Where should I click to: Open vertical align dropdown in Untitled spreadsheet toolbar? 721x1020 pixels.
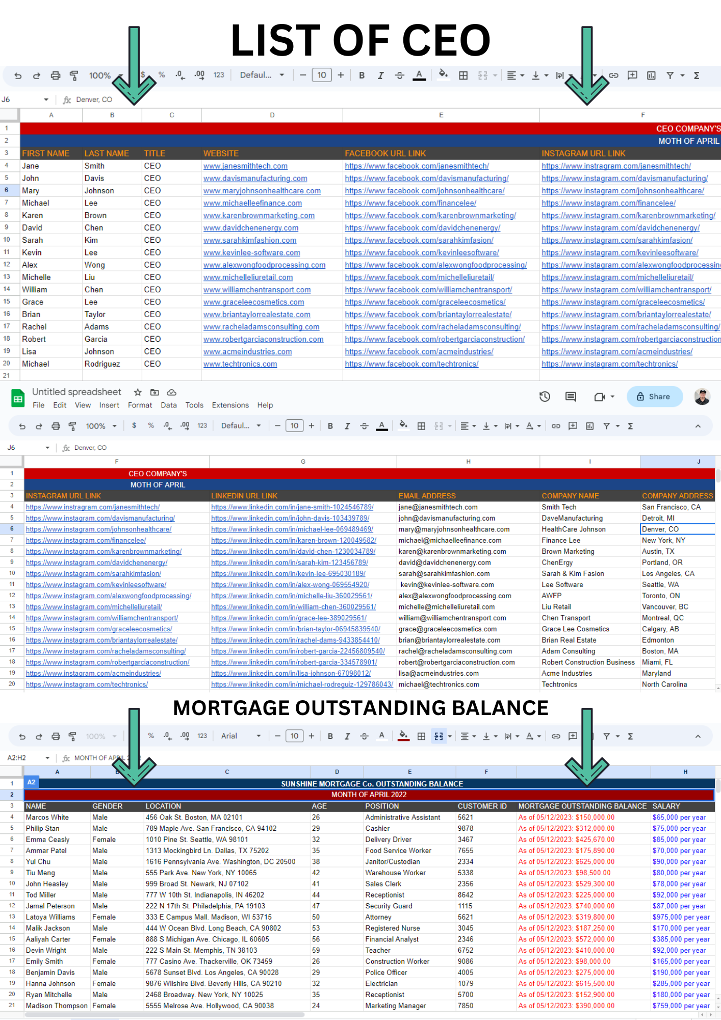point(490,426)
